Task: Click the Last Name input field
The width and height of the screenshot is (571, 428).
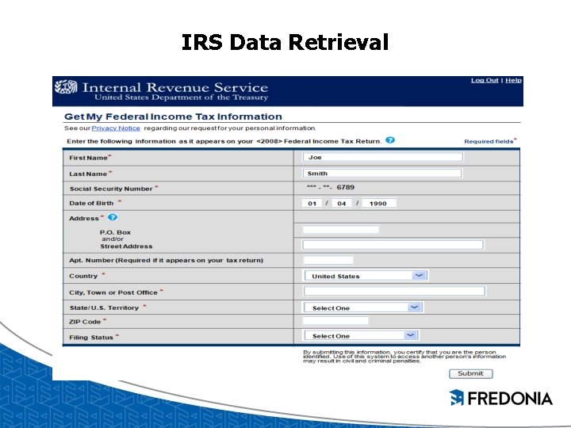Action: click(x=382, y=174)
